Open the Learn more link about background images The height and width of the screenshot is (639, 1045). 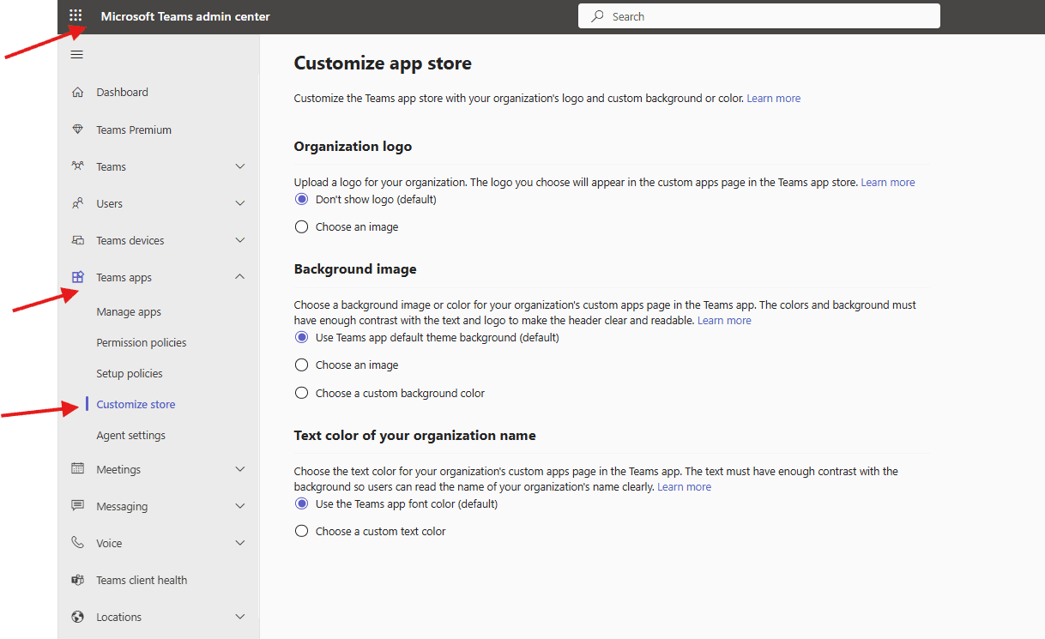coord(723,320)
